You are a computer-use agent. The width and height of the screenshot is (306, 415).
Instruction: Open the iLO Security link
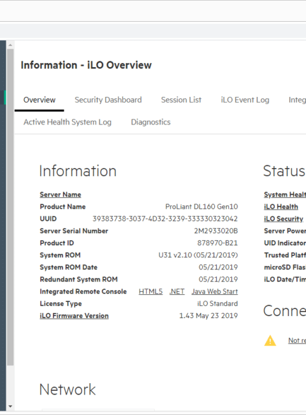(x=283, y=219)
